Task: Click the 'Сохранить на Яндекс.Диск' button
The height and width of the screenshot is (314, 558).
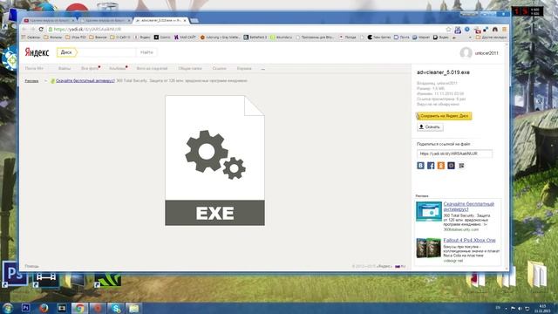Action: (x=444, y=116)
